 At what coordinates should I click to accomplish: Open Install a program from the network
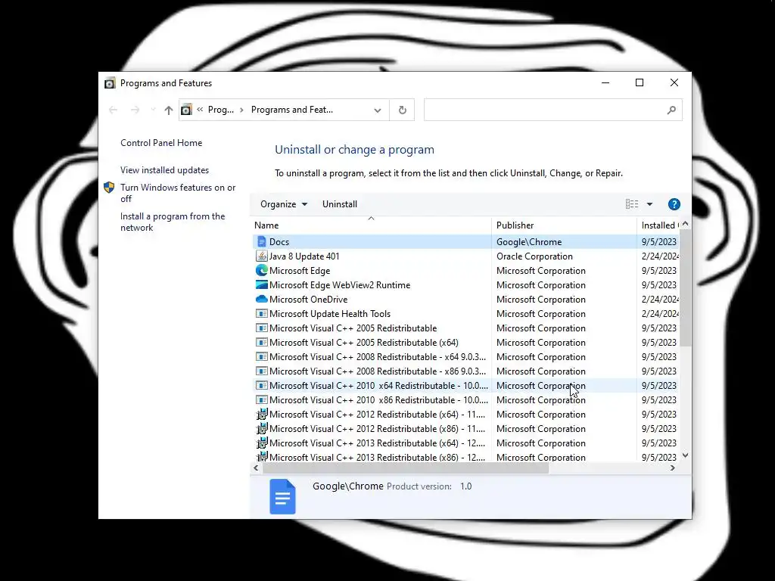173,222
